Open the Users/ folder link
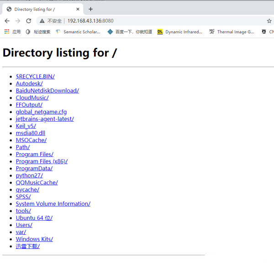Image resolution: width=274 pixels, height=269 pixels. click(x=24, y=225)
